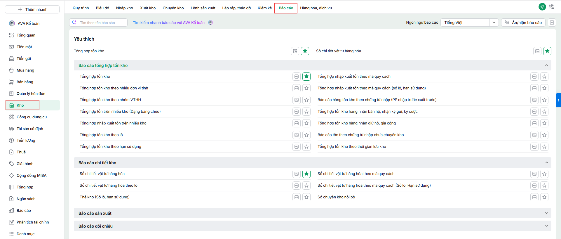Switch to the Nhập kho tab

click(125, 8)
